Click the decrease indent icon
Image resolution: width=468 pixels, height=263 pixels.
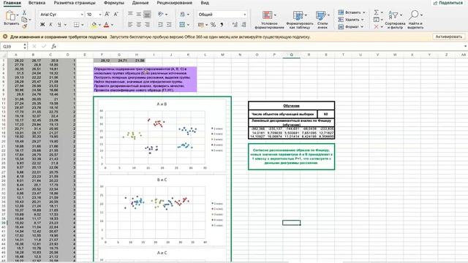tap(161, 25)
